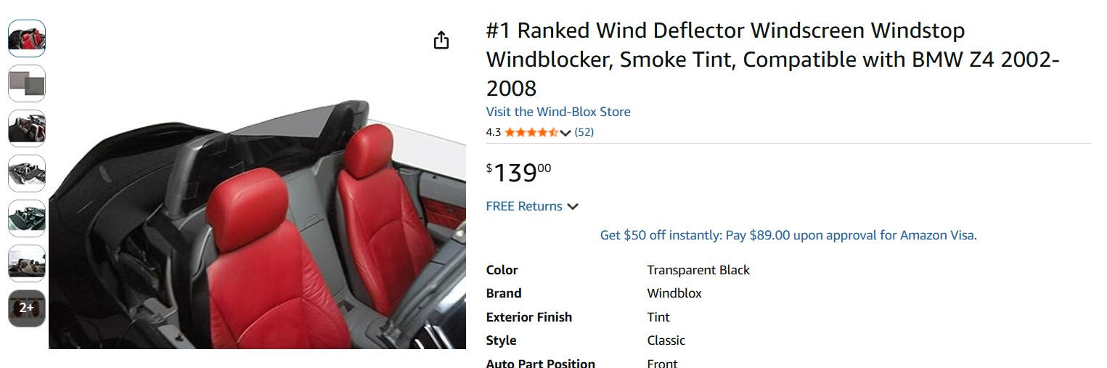Image resolution: width=1107 pixels, height=368 pixels.
Task: Click the $139.00 price
Action: [518, 173]
